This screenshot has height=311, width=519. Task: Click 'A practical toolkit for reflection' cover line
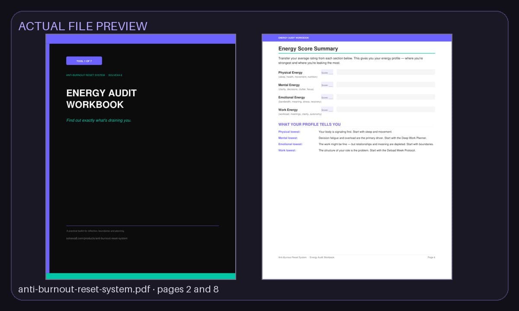click(x=95, y=232)
